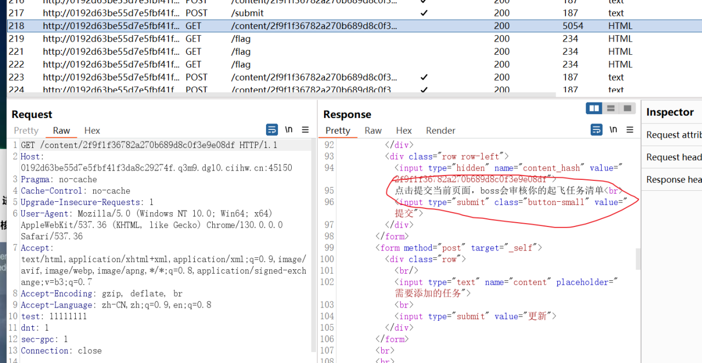
Task: Click the Response pane vertical scrollbar
Action: tap(638, 259)
